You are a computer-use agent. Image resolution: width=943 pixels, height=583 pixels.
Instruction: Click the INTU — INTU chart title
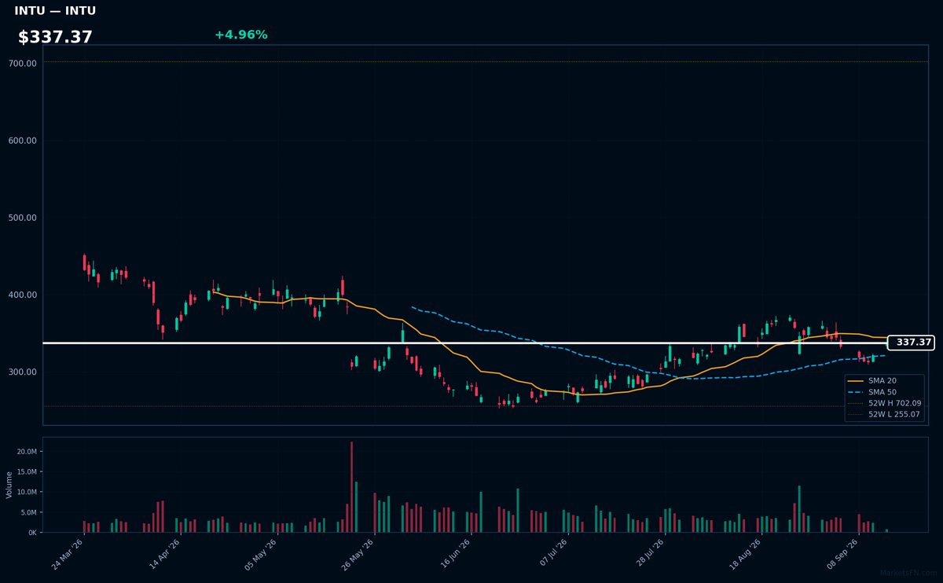55,11
